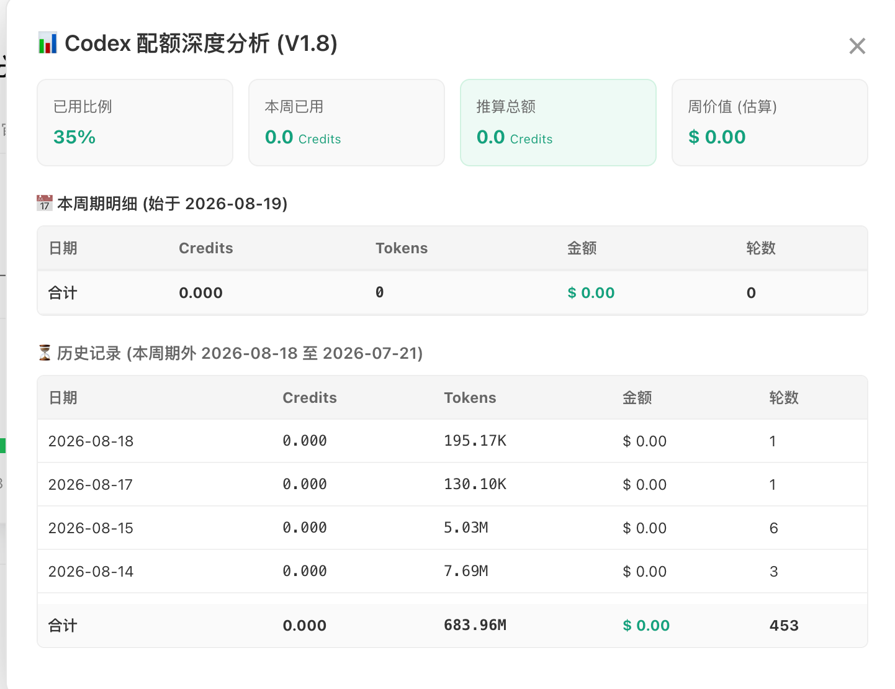Select the 本周已用 credits card
Viewport: 895px width, 689px height.
coord(347,122)
